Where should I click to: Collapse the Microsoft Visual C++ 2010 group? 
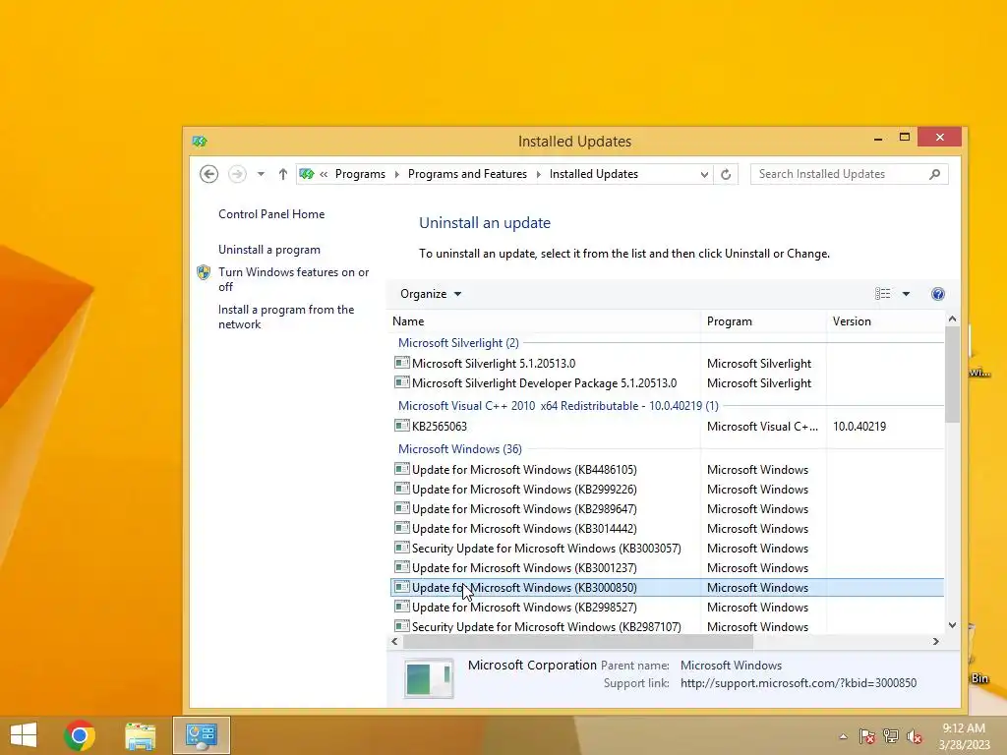559,406
